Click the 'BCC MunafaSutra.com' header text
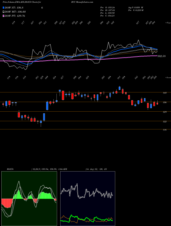 tap(82, 2)
